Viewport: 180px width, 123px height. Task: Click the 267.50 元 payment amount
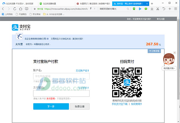click(x=153, y=44)
